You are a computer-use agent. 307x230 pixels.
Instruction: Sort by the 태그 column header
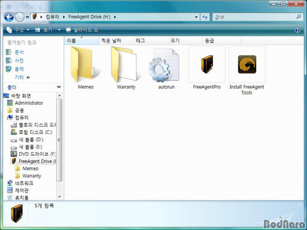150,40
